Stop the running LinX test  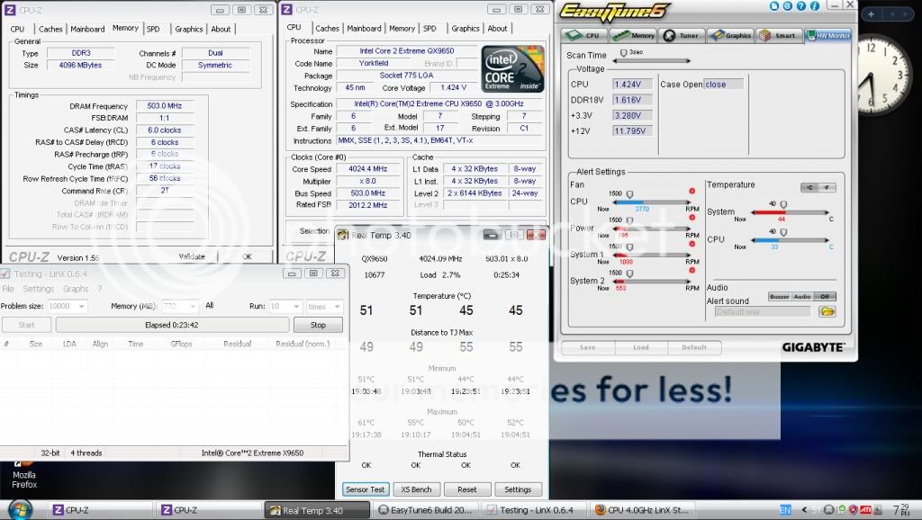point(318,325)
